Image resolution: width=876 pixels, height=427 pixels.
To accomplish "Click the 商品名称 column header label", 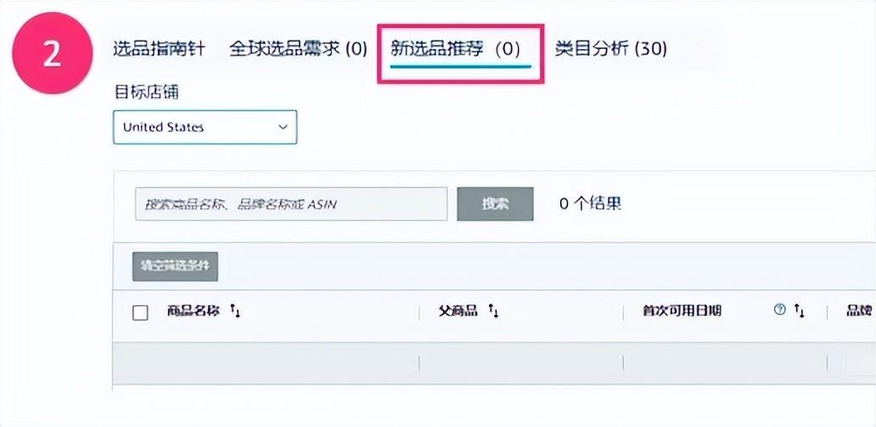I will point(194,311).
